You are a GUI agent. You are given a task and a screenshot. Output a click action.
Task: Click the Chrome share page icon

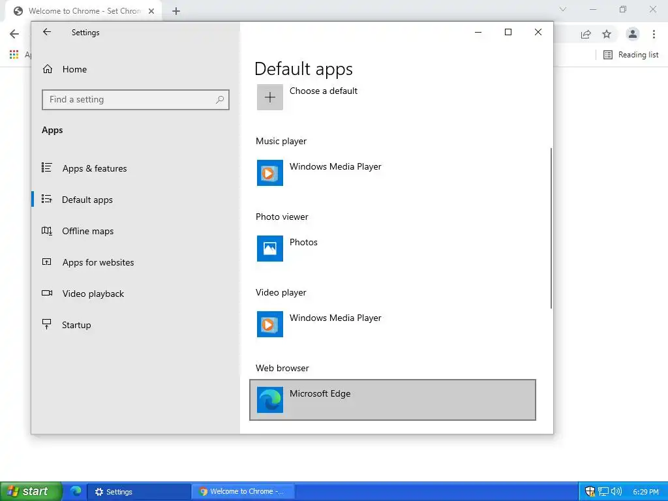(586, 34)
